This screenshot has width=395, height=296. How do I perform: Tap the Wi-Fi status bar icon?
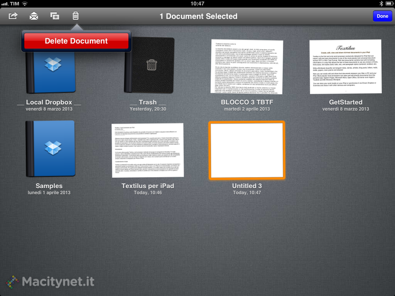[x=25, y=3]
